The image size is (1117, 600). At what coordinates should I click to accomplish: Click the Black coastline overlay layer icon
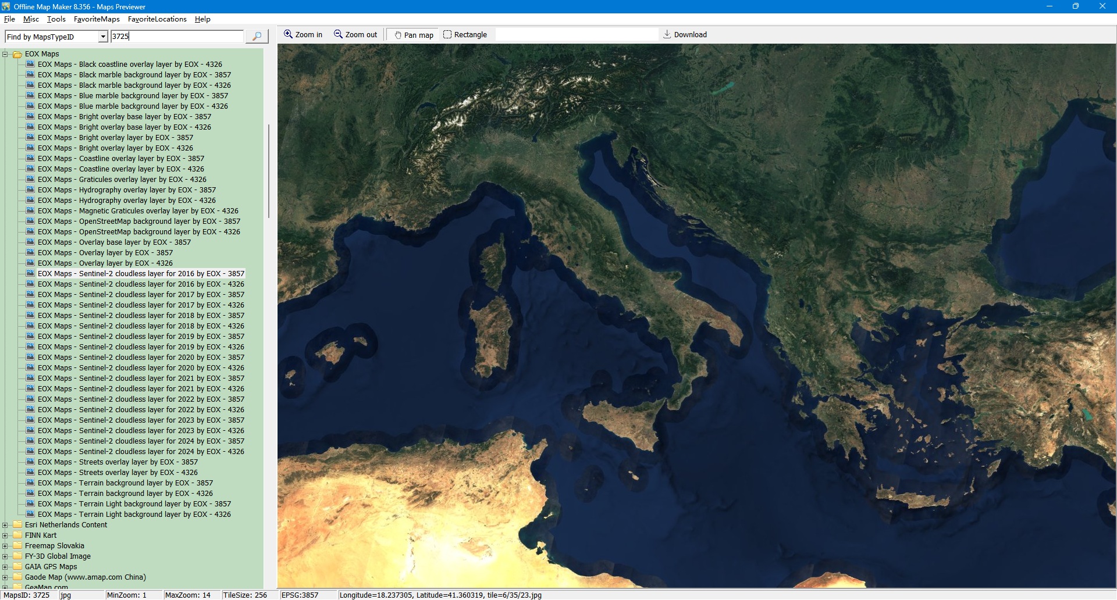[x=30, y=65]
